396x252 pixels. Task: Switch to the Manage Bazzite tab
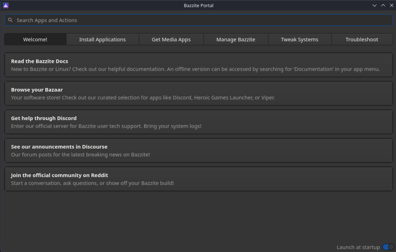click(x=236, y=39)
